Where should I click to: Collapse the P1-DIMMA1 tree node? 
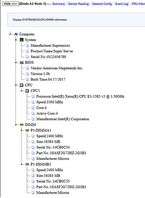tap(21, 131)
